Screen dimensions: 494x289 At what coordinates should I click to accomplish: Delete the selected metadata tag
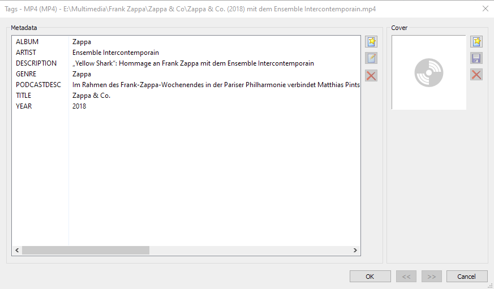coord(371,76)
